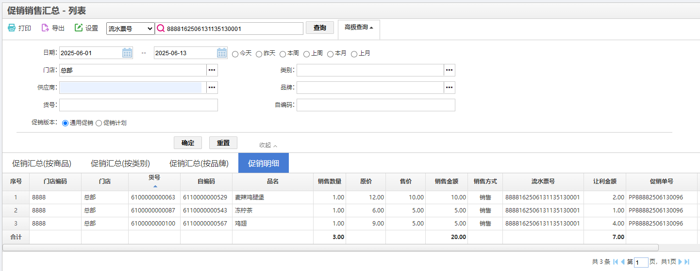
Task: Click self-code 6110000000543 cell
Action: tap(206, 211)
